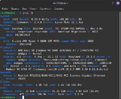Click the terminal's vertical scrollbar
Screen dimensions: 121x99
pos(120,55)
